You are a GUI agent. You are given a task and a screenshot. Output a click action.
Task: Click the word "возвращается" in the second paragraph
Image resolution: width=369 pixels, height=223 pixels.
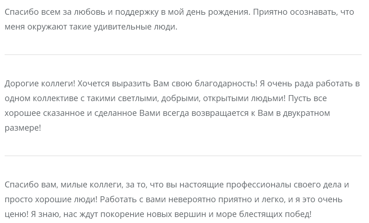(219, 113)
